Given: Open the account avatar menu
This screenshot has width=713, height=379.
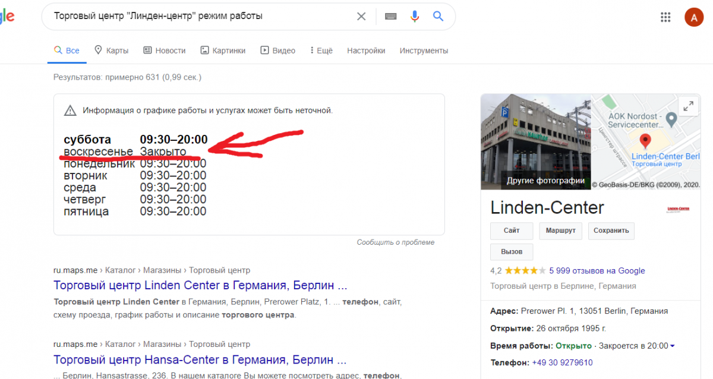Looking at the screenshot, I should tap(693, 17).
